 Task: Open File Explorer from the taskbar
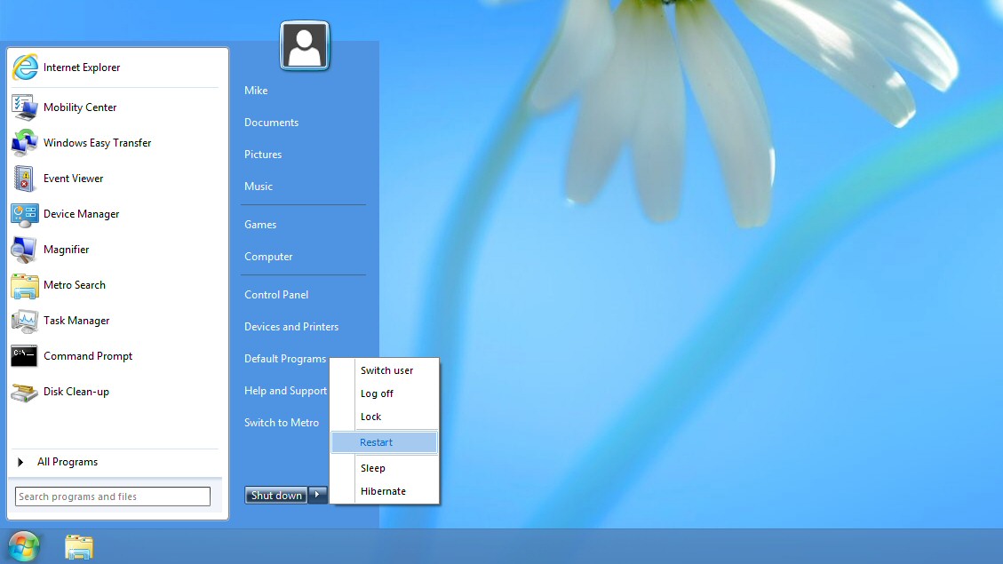(78, 548)
